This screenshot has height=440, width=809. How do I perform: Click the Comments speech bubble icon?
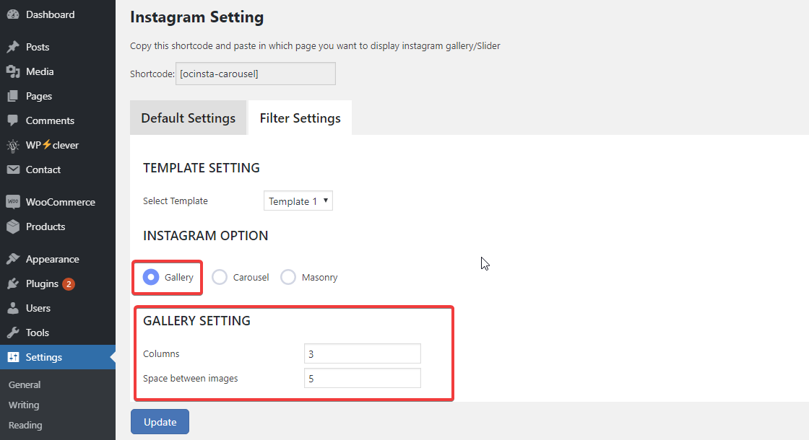13,120
